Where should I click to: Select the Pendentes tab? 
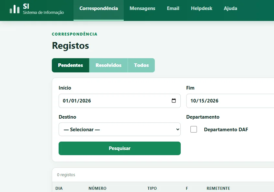click(70, 65)
